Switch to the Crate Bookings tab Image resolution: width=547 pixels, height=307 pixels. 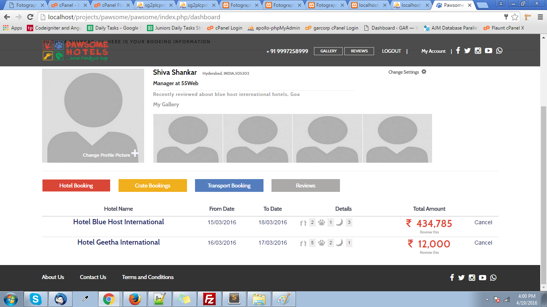pos(153,185)
